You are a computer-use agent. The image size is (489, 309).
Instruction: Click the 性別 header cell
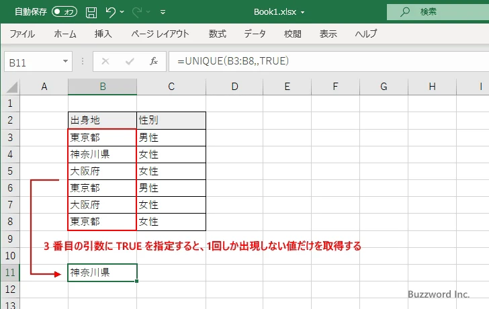171,120
